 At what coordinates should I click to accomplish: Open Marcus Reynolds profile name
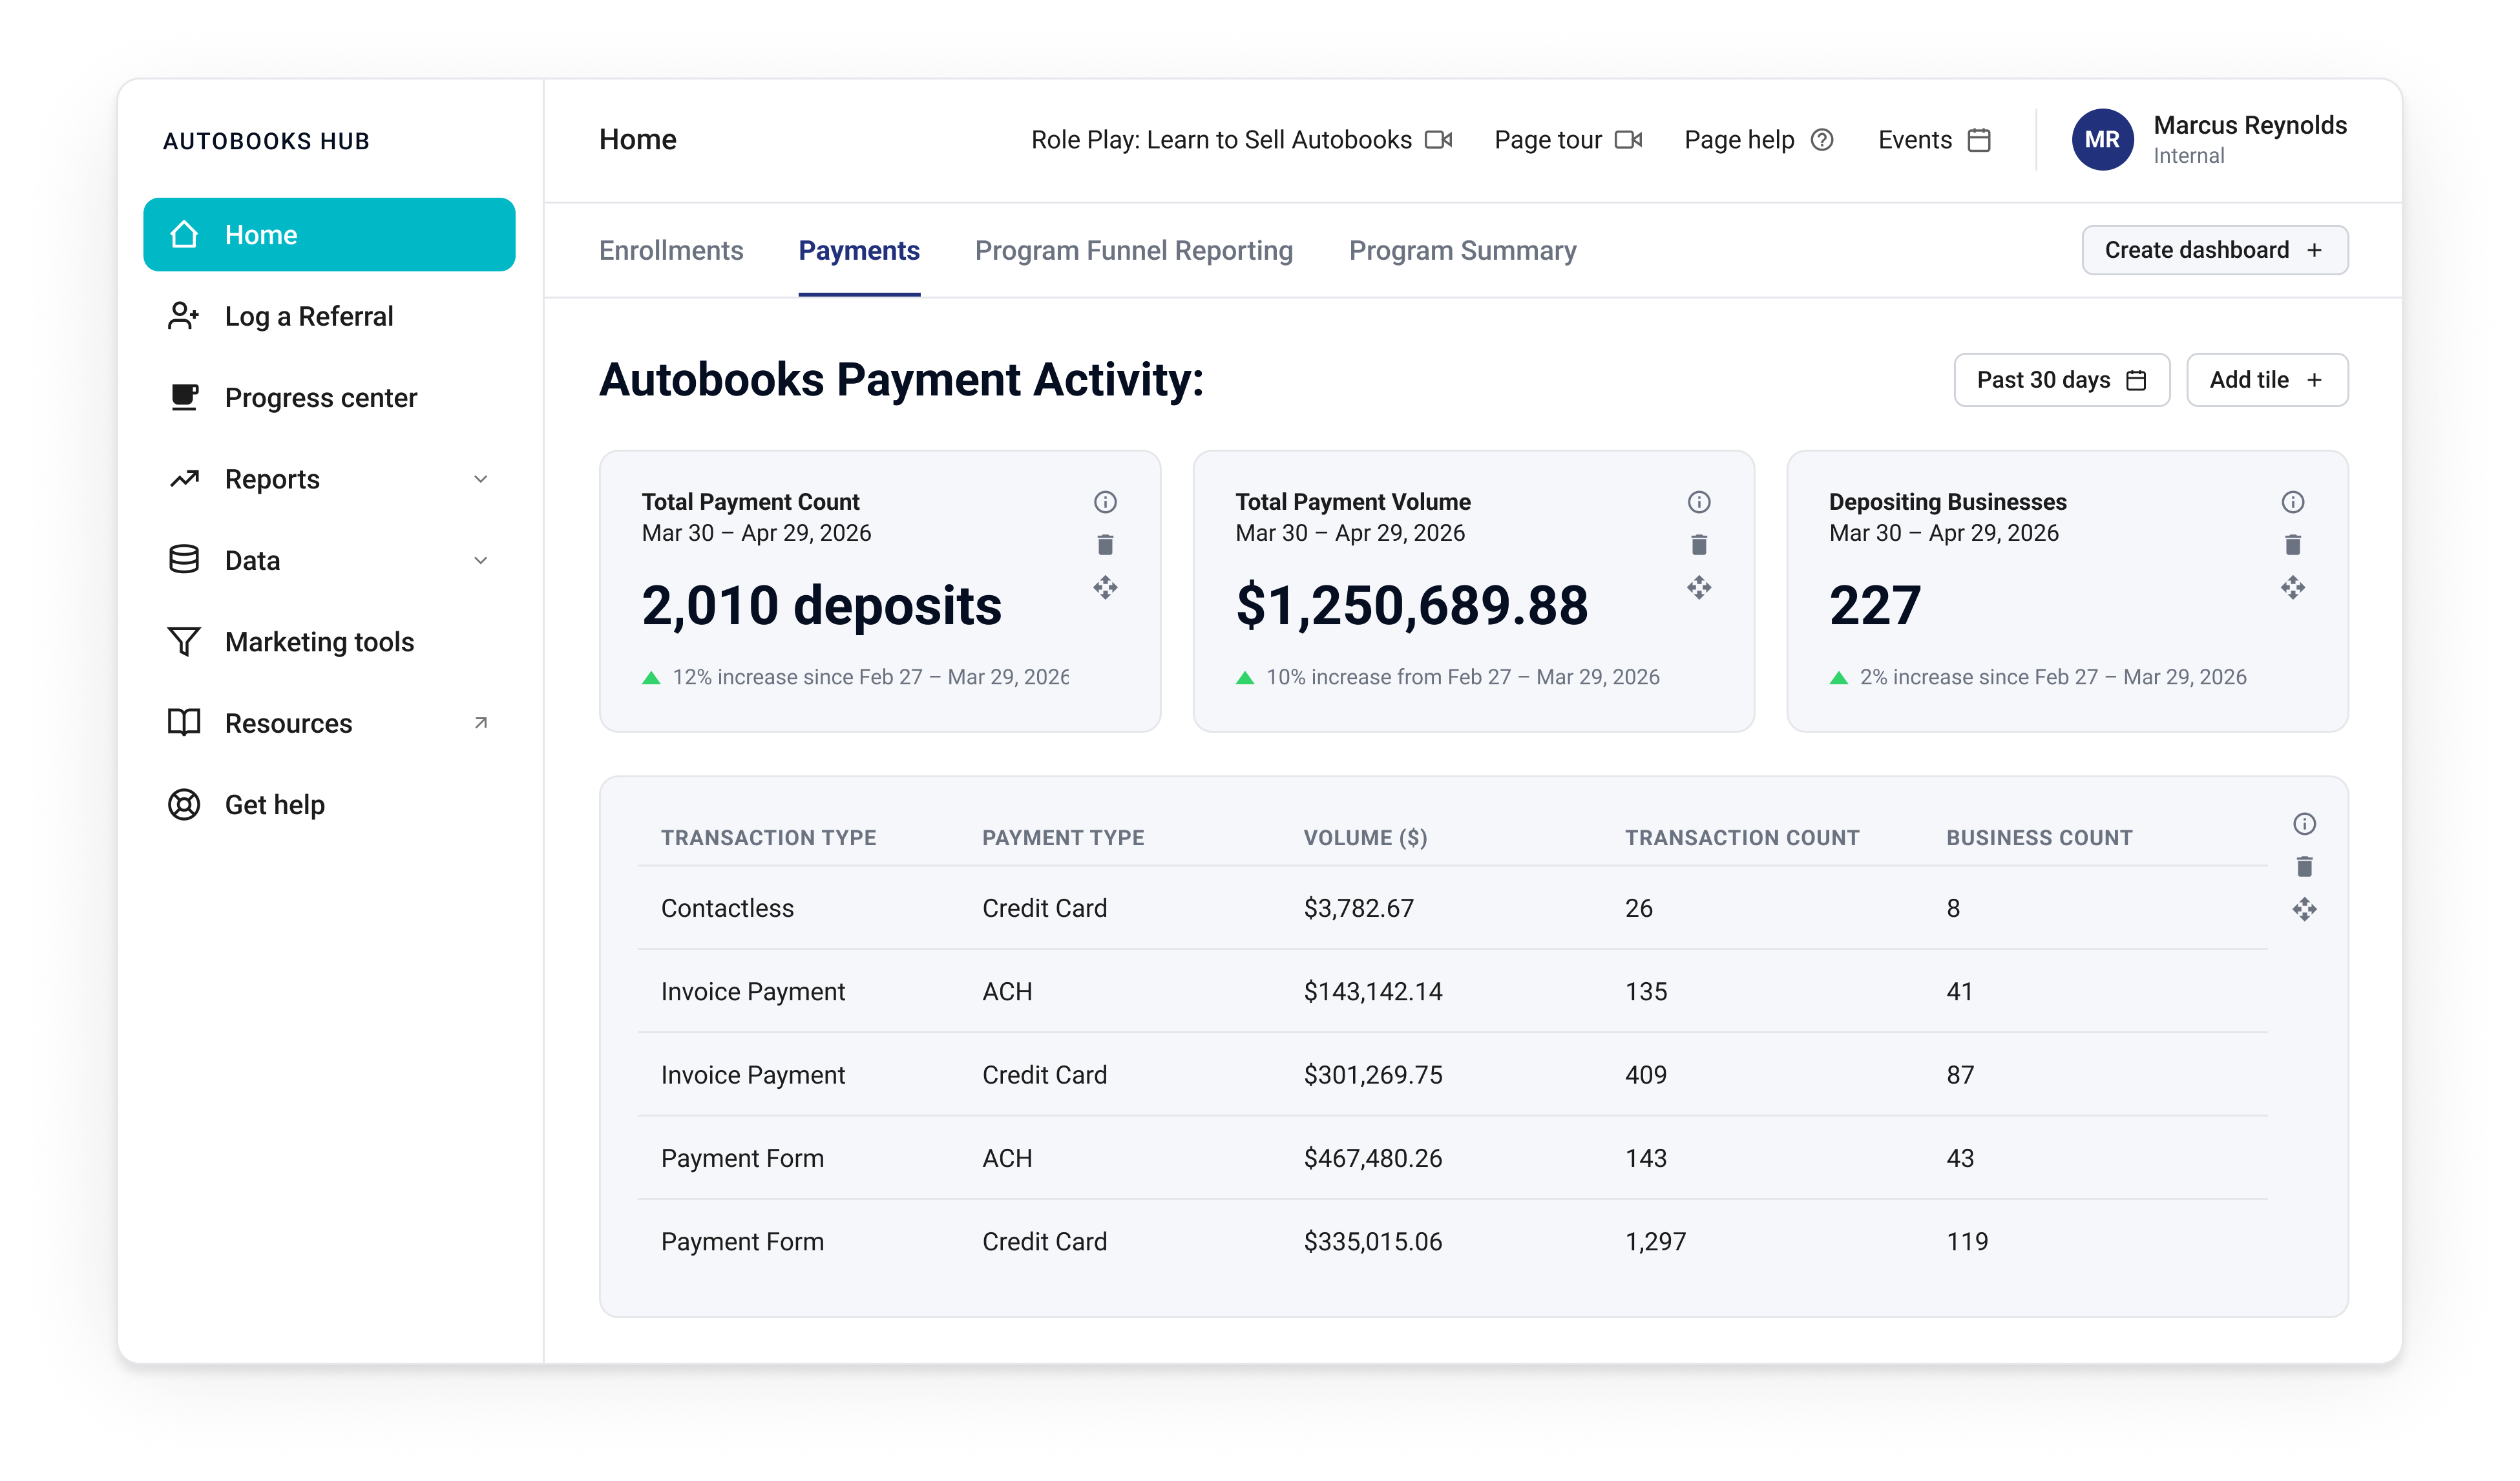[x=2250, y=125]
